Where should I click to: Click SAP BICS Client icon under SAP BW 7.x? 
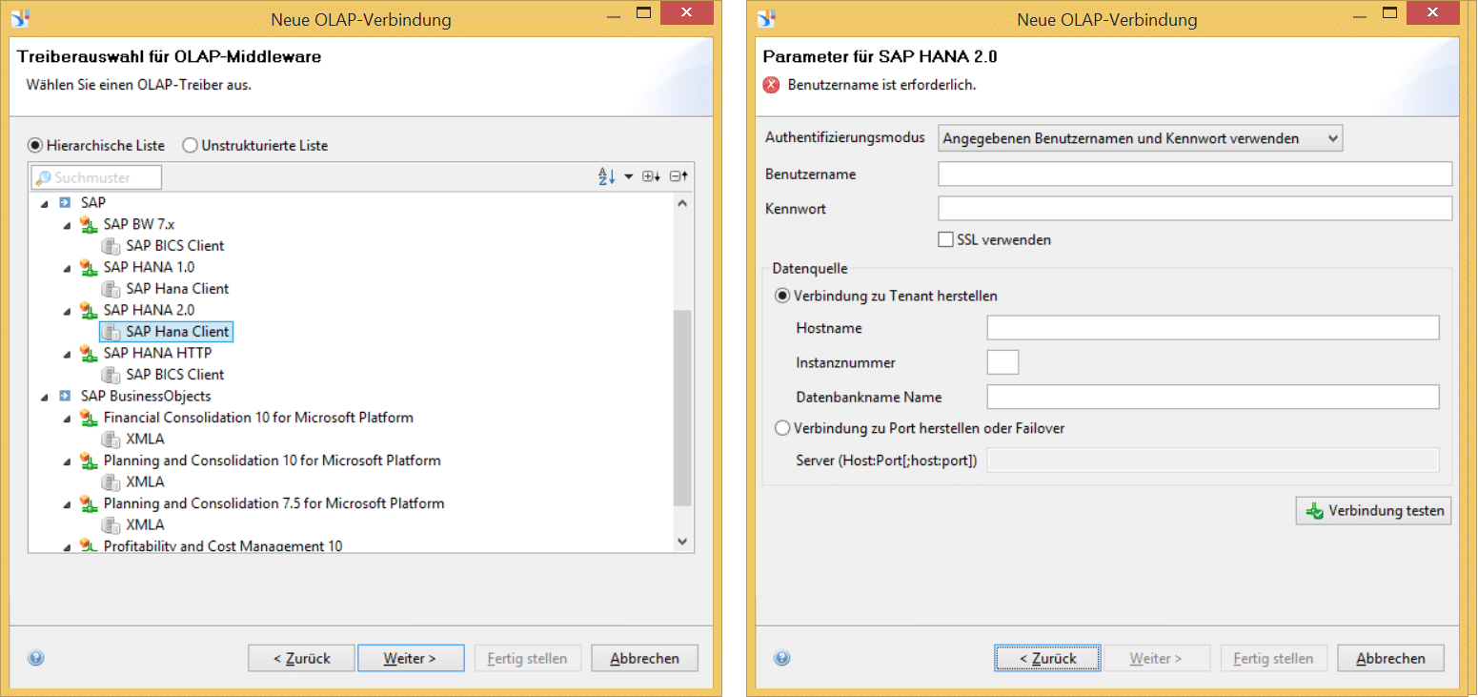click(x=111, y=246)
